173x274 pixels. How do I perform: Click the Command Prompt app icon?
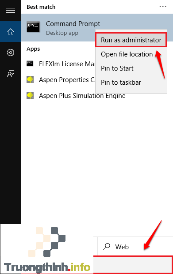(x=33, y=27)
